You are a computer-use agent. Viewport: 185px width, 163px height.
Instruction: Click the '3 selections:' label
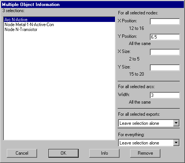click(13, 11)
